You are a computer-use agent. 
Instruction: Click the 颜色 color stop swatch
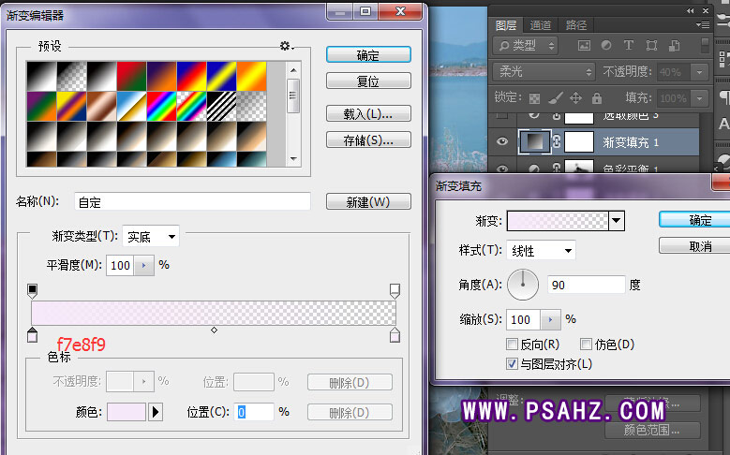click(x=127, y=412)
